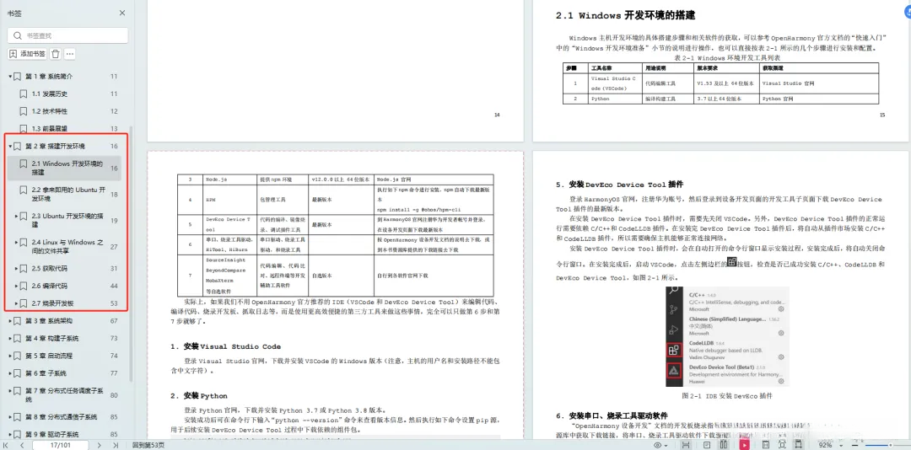This screenshot has width=911, height=450.
Task: Focus the 书签查找 bookmark search field
Action: [68, 35]
